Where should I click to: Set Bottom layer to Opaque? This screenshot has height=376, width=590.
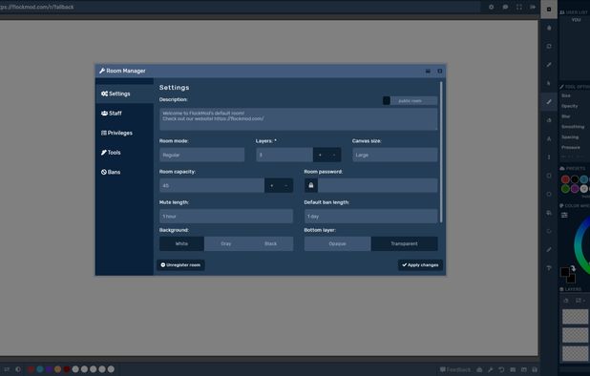338,243
